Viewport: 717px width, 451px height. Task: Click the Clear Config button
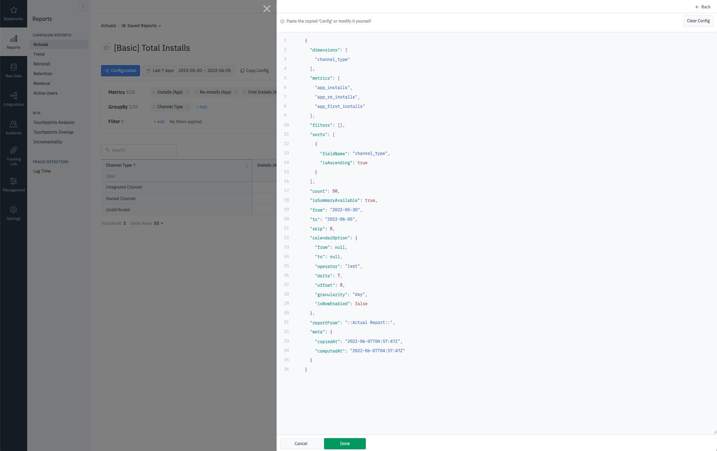coord(698,21)
